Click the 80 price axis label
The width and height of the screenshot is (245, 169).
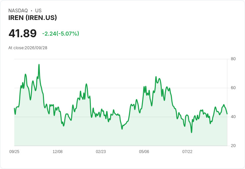click(233, 59)
